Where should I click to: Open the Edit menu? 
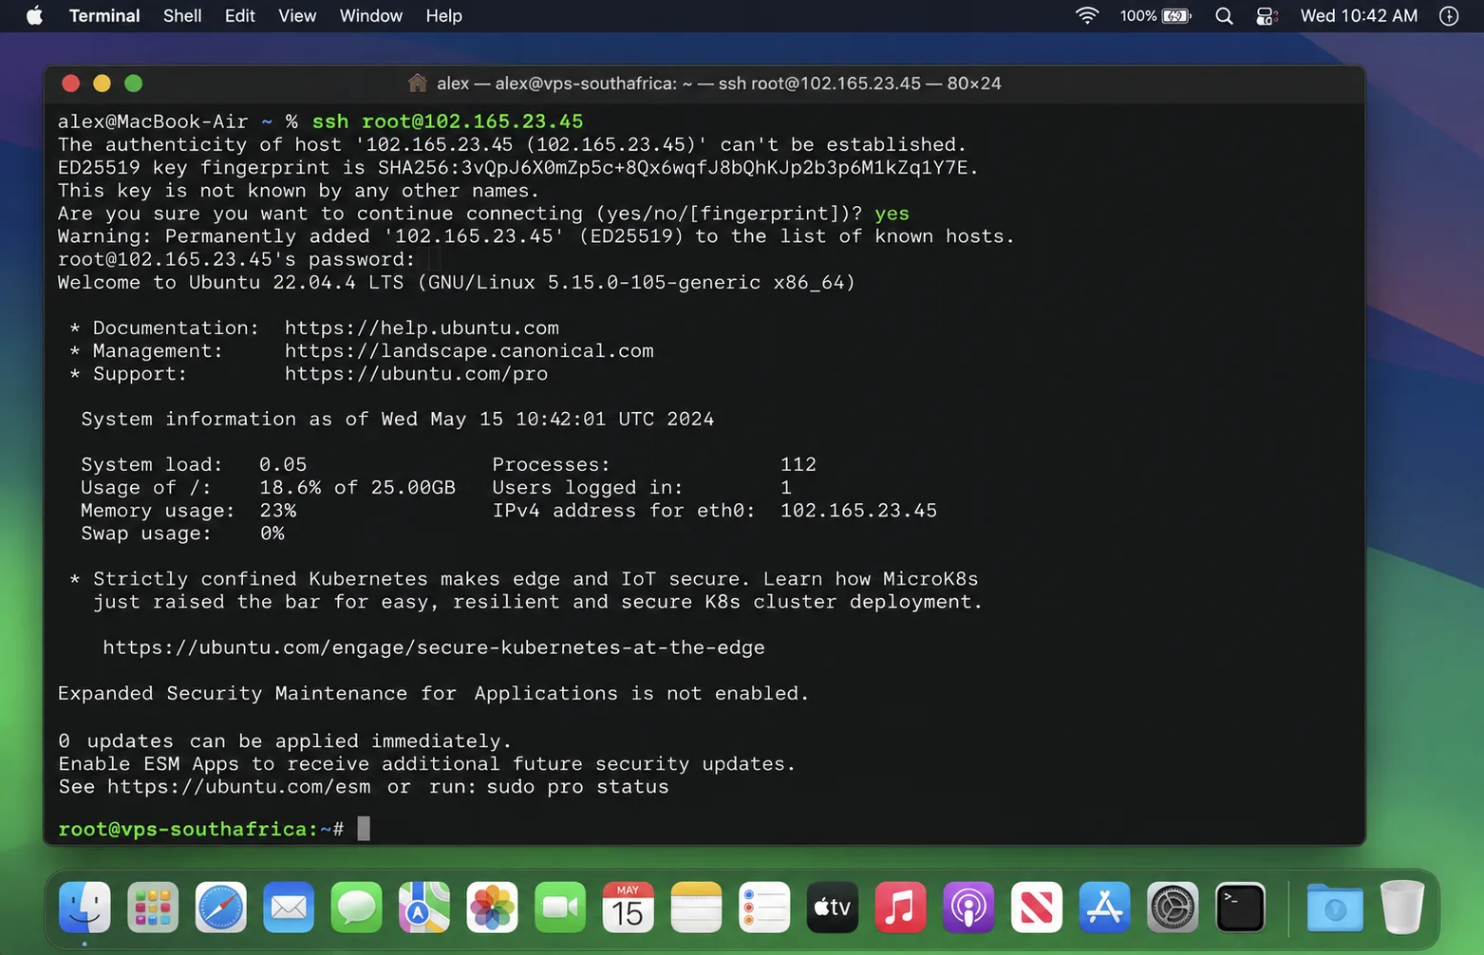pyautogui.click(x=239, y=16)
